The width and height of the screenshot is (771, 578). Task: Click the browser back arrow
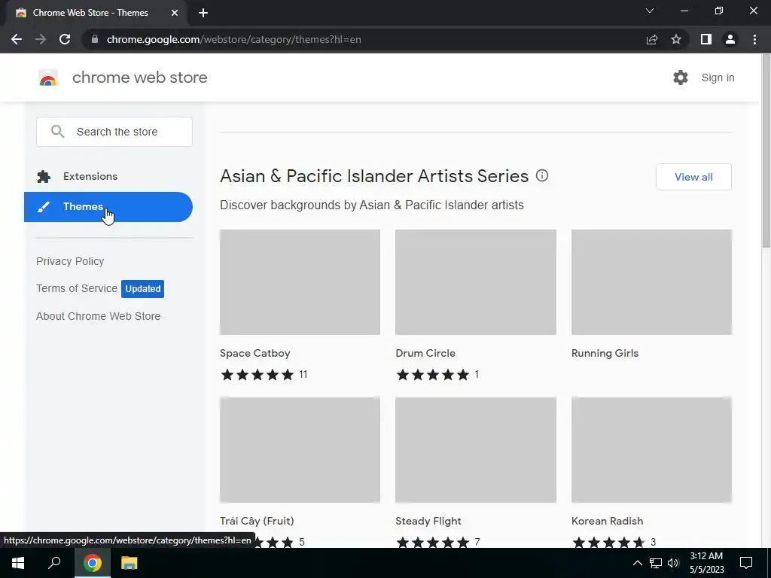[x=17, y=39]
